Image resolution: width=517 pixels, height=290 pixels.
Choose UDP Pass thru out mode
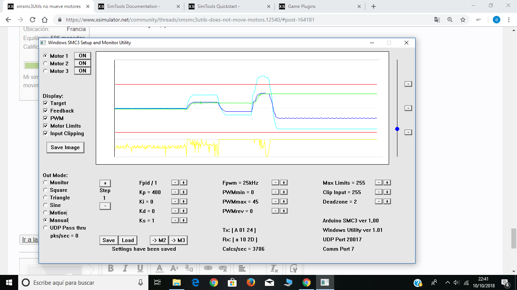pyautogui.click(x=45, y=228)
